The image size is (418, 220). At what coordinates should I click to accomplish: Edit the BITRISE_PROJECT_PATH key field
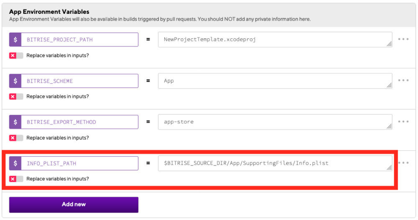point(80,40)
